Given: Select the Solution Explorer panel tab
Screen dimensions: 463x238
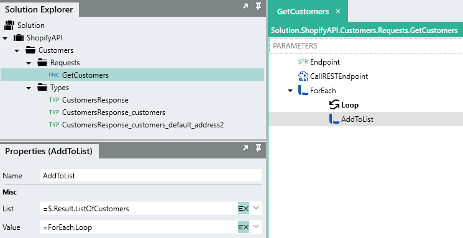Looking at the screenshot, I should 39,9.
